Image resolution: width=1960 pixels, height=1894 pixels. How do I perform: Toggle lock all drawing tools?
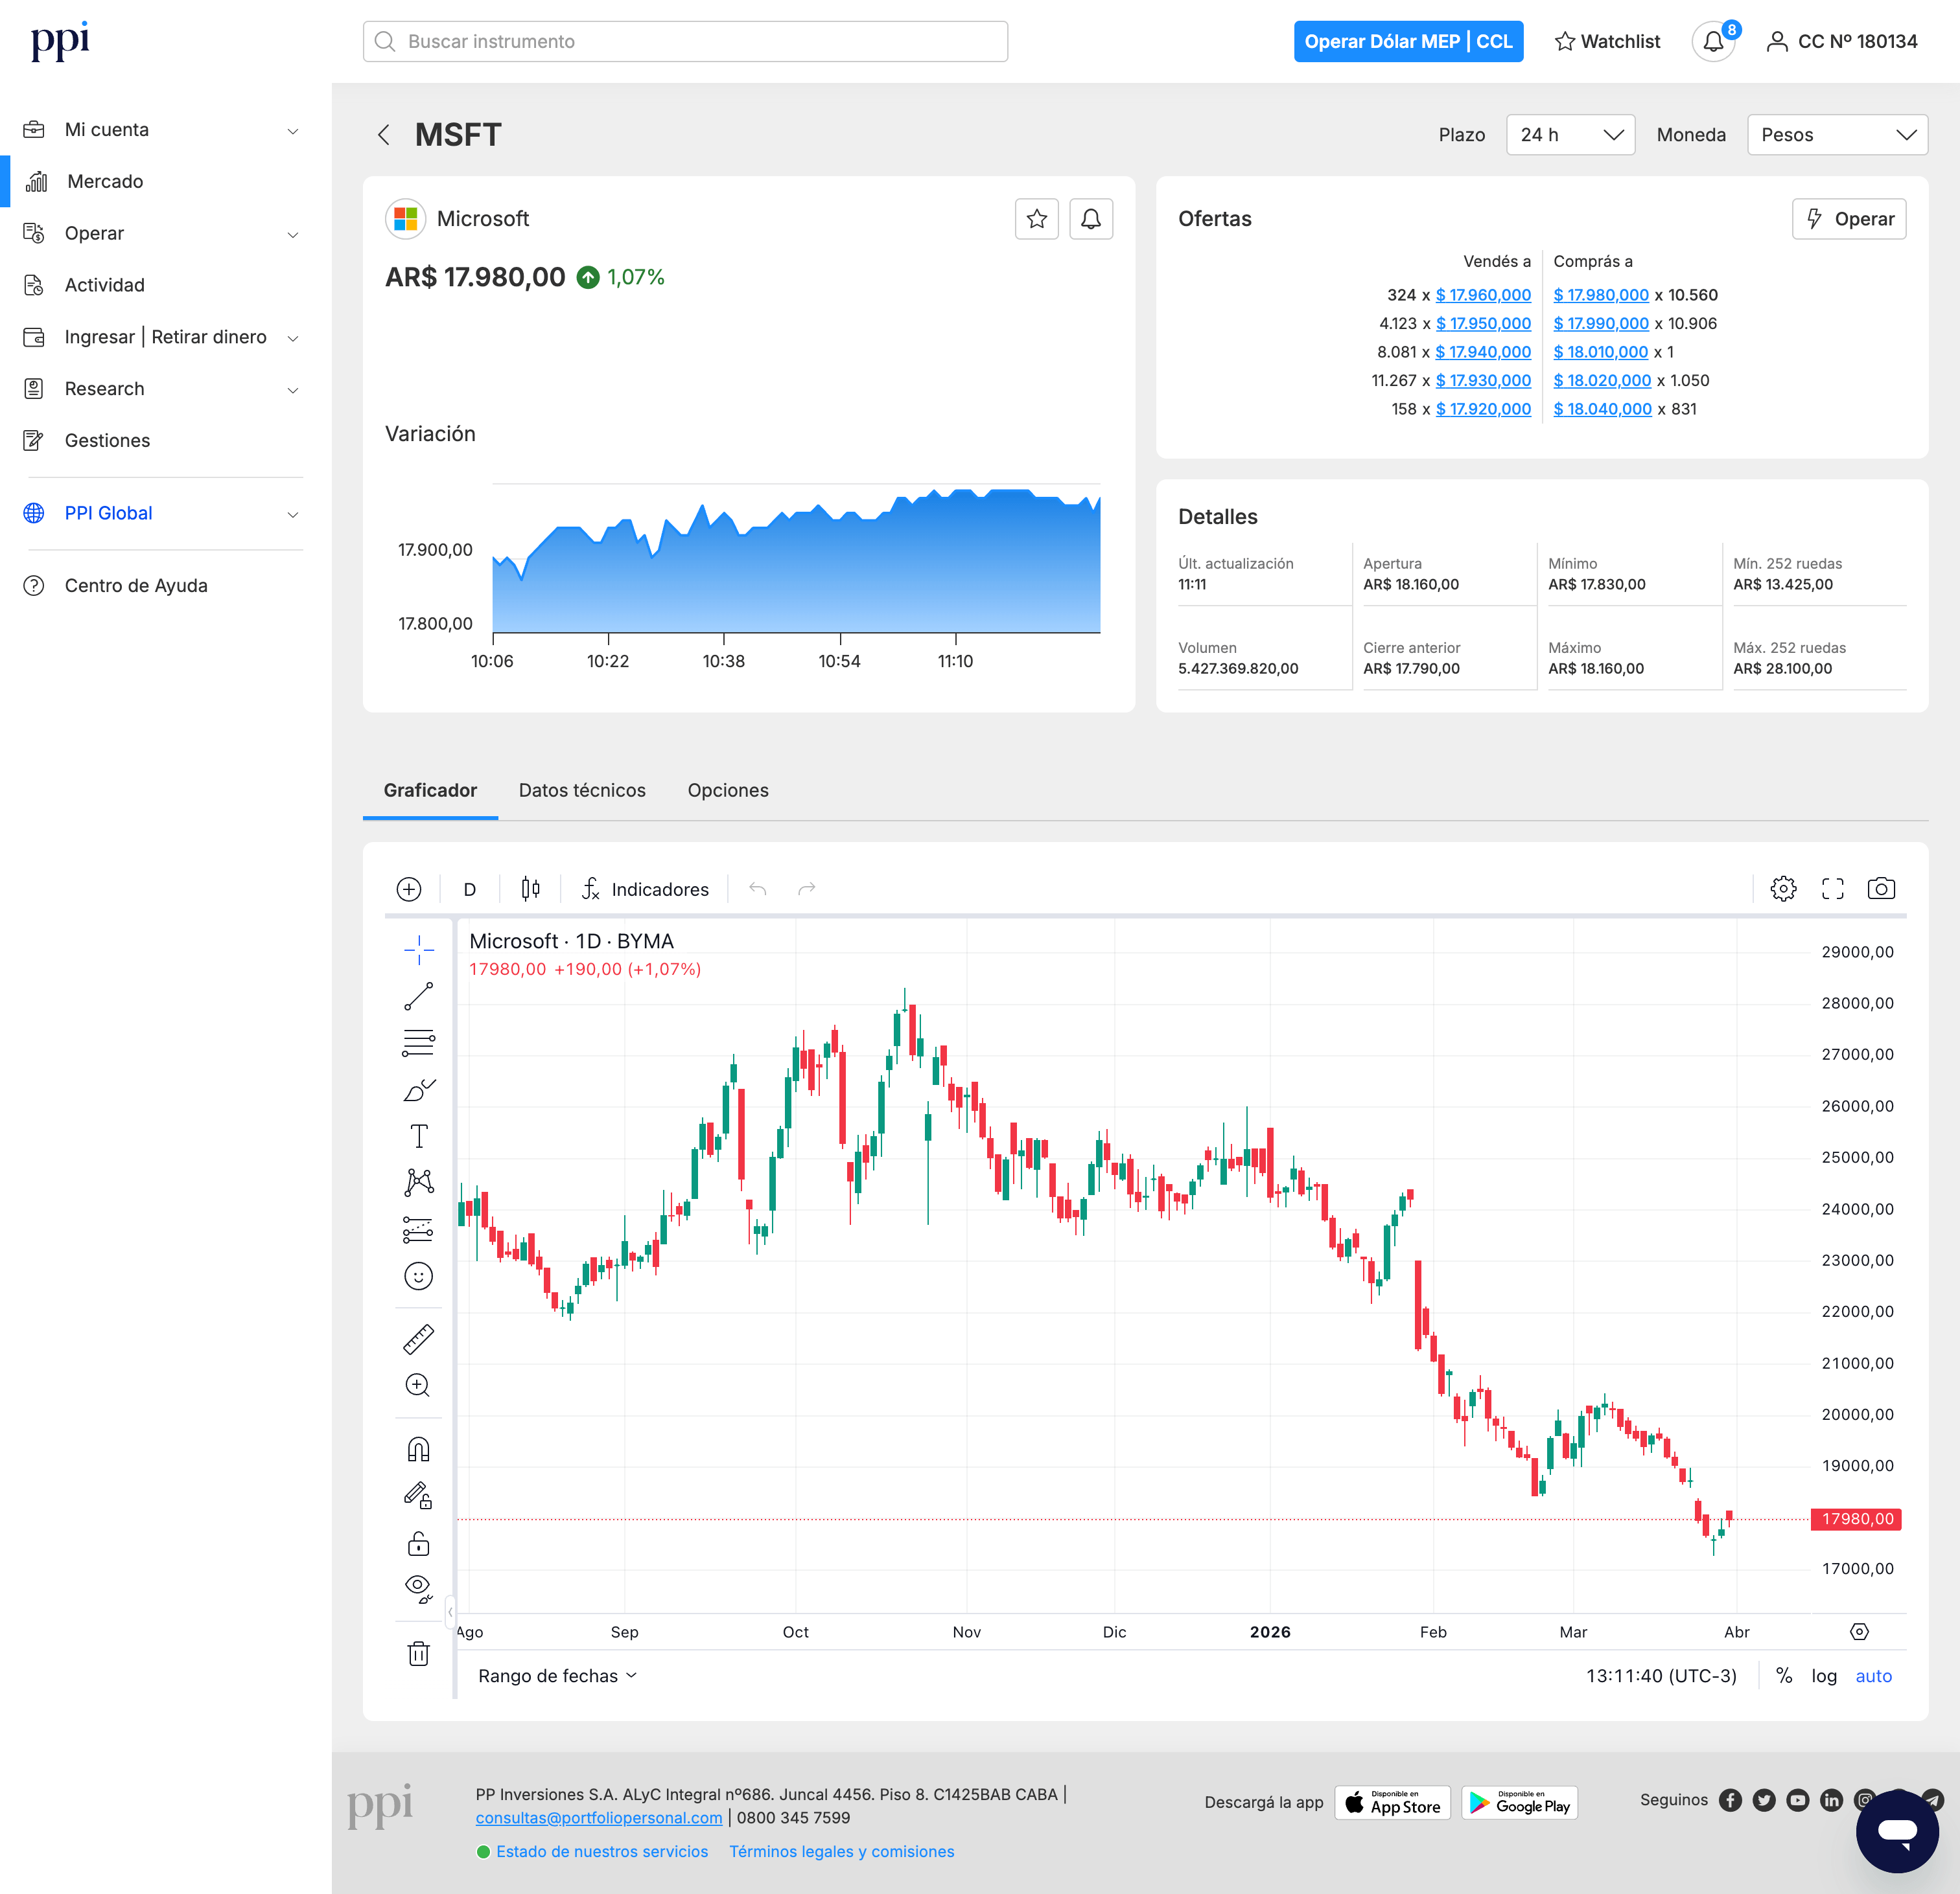pyautogui.click(x=418, y=1544)
